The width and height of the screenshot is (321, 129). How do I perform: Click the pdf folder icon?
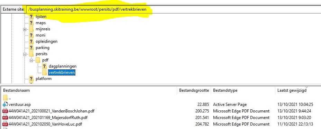click(38, 60)
